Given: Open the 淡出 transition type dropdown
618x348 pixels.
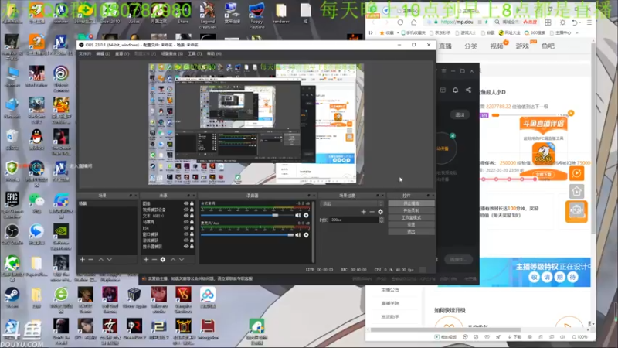Looking at the screenshot, I should [x=352, y=203].
